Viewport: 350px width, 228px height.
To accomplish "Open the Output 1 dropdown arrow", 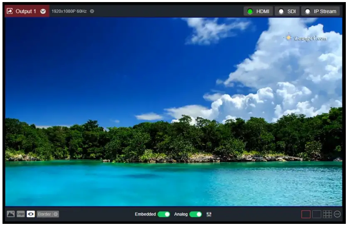I will pos(43,11).
